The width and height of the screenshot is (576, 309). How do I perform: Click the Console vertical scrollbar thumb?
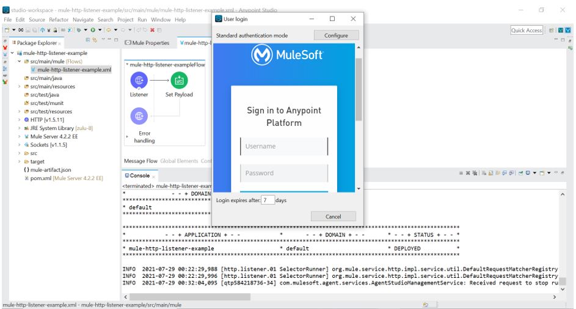click(563, 281)
